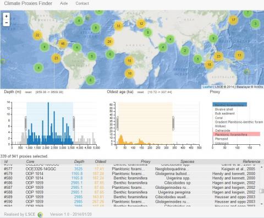
Task: Open the cluster marker showing 46
Action: pyautogui.click(x=63, y=43)
